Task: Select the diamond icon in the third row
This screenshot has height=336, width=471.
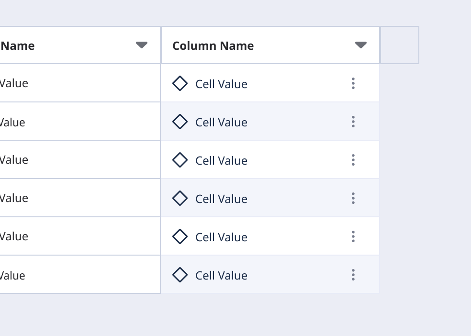Action: 179,160
